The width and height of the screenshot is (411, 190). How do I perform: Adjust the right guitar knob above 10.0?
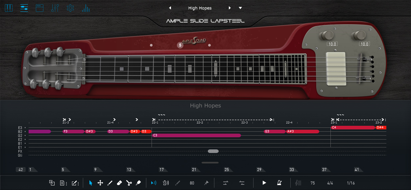pyautogui.click(x=359, y=35)
